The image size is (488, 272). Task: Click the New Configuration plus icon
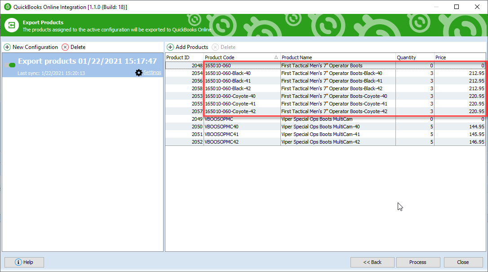point(7,47)
